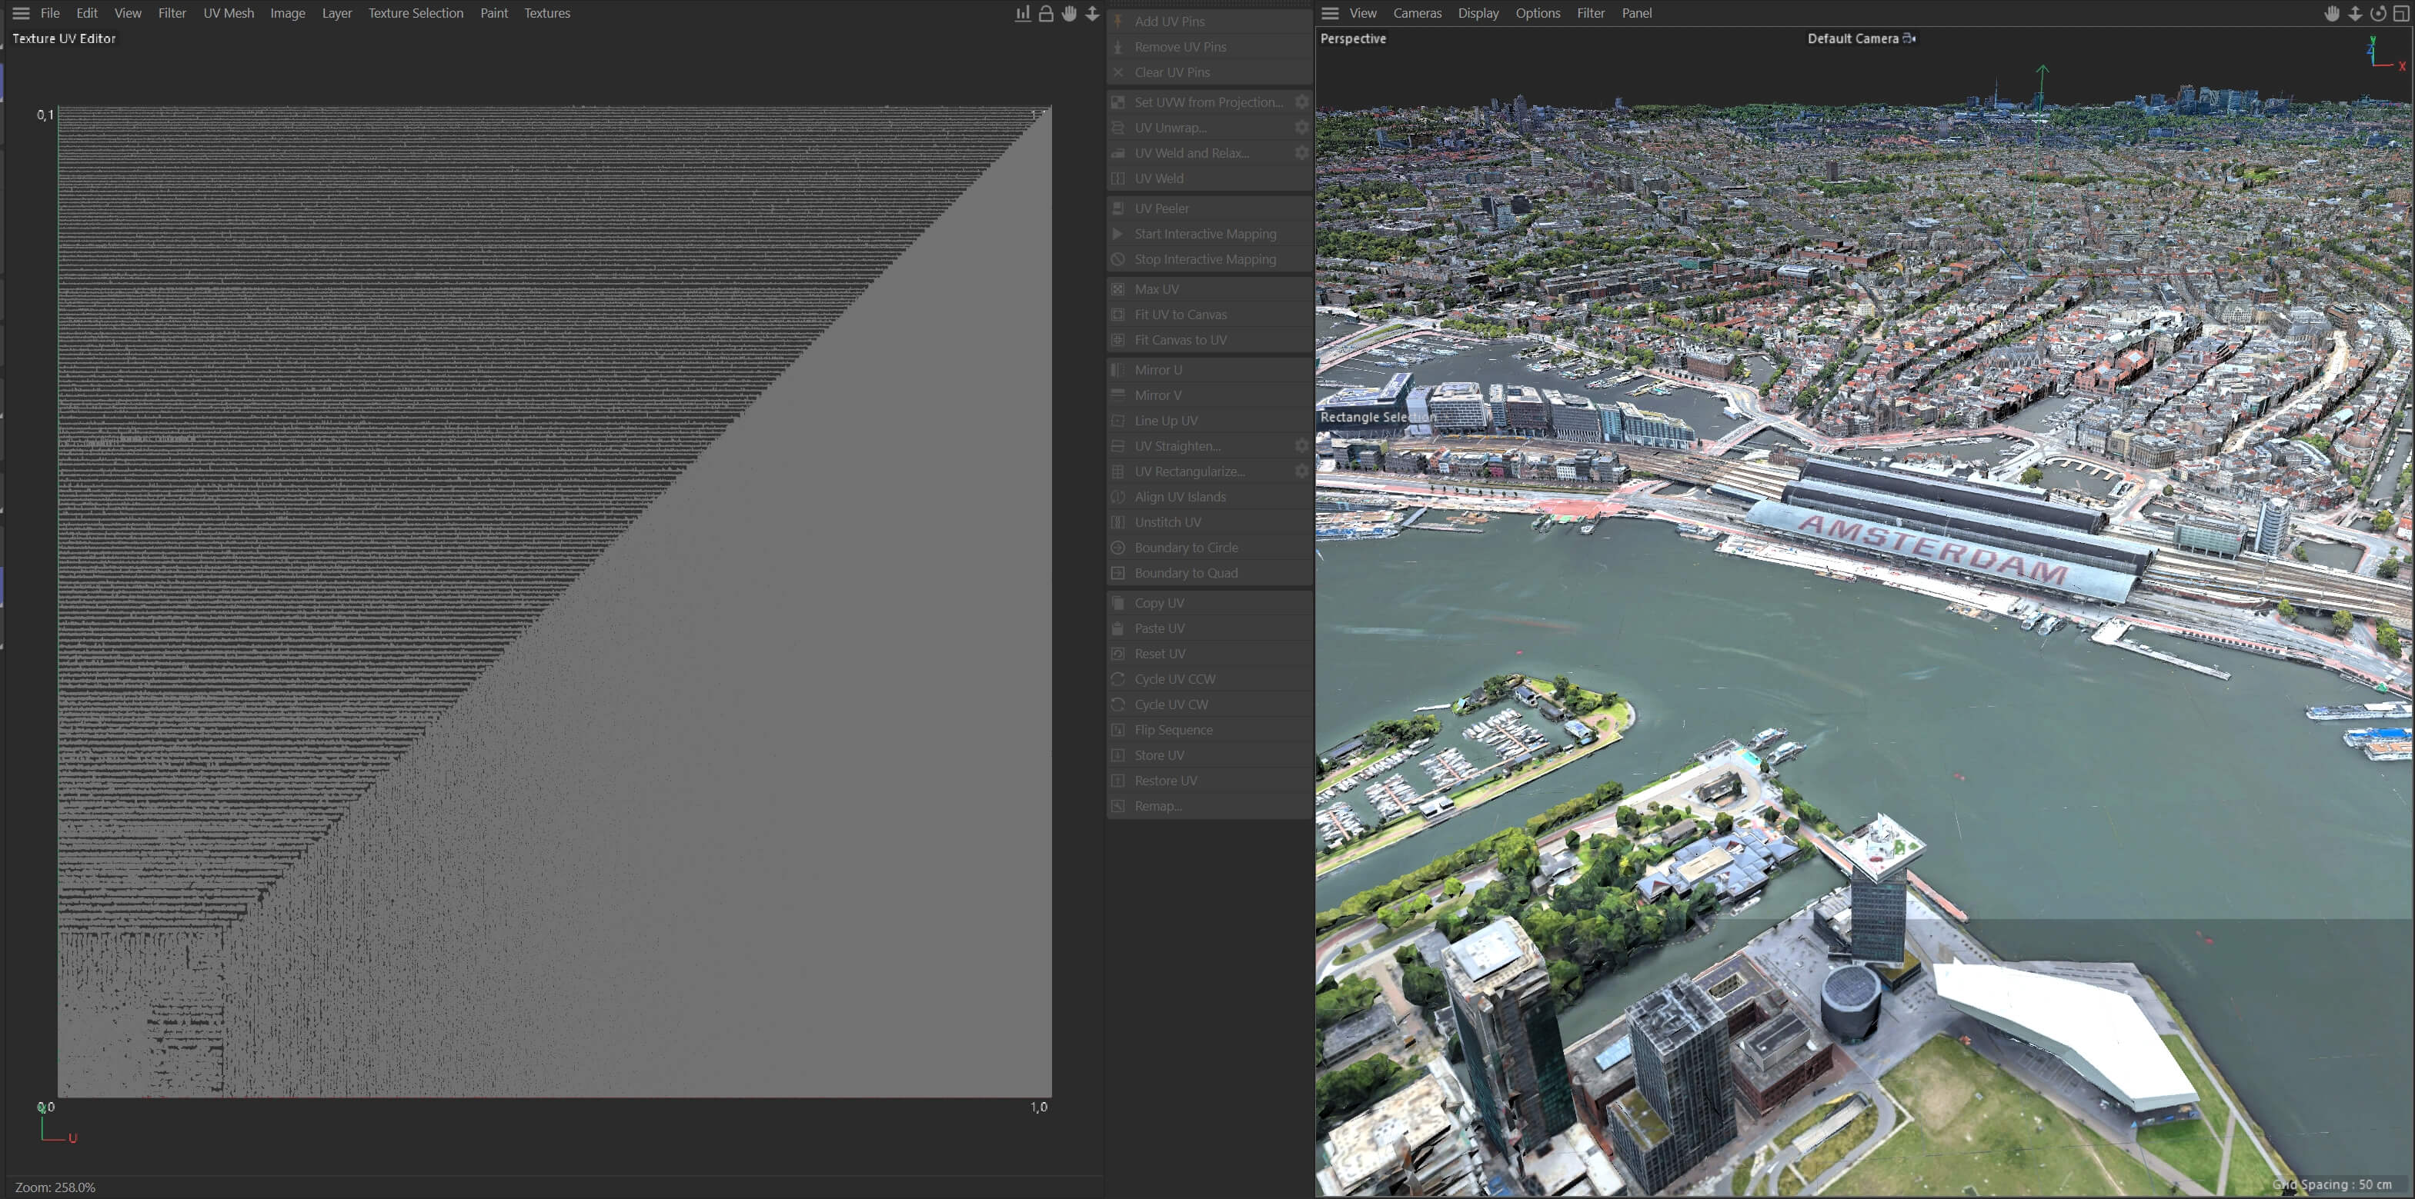Open settings gear for UV Unwrap
This screenshot has width=2415, height=1199.
[1301, 128]
